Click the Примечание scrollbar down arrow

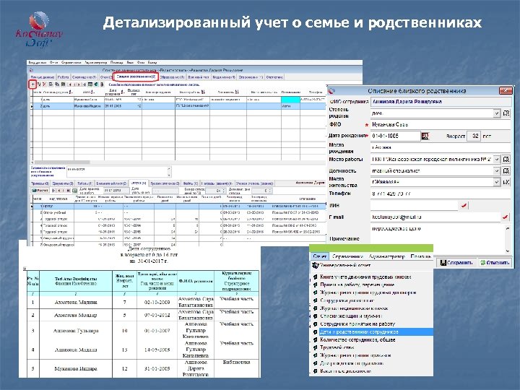point(508,251)
